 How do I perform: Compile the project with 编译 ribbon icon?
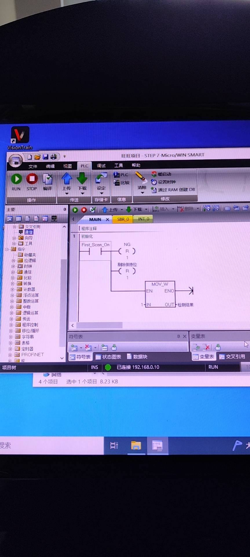point(48,182)
